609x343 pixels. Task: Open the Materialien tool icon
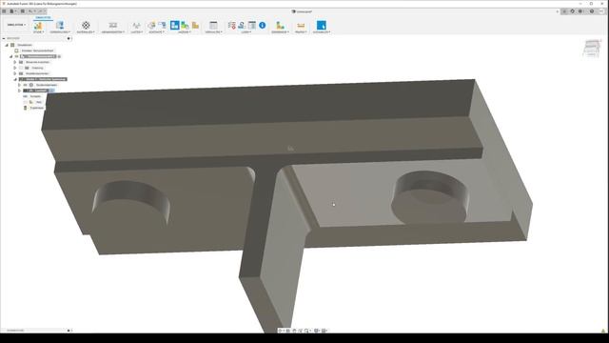[86, 26]
